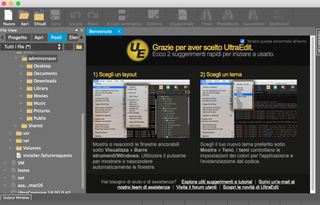
Task: Click the UltraEdit UE logo
Action: (138, 50)
